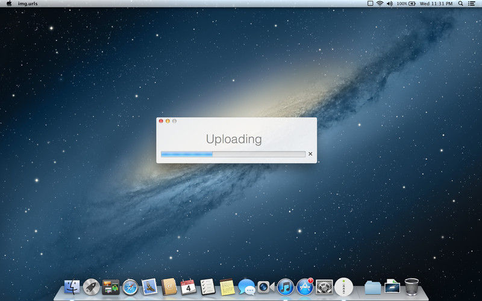482x301 pixels.
Task: Start FaceTime from the Dock
Action: 266,287
